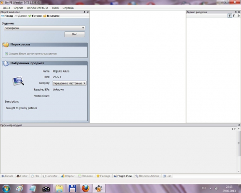Open the Category dropdown Украшения / Настенные
Image resolution: width=241 pixels, height=193 pixels.
(x=69, y=83)
